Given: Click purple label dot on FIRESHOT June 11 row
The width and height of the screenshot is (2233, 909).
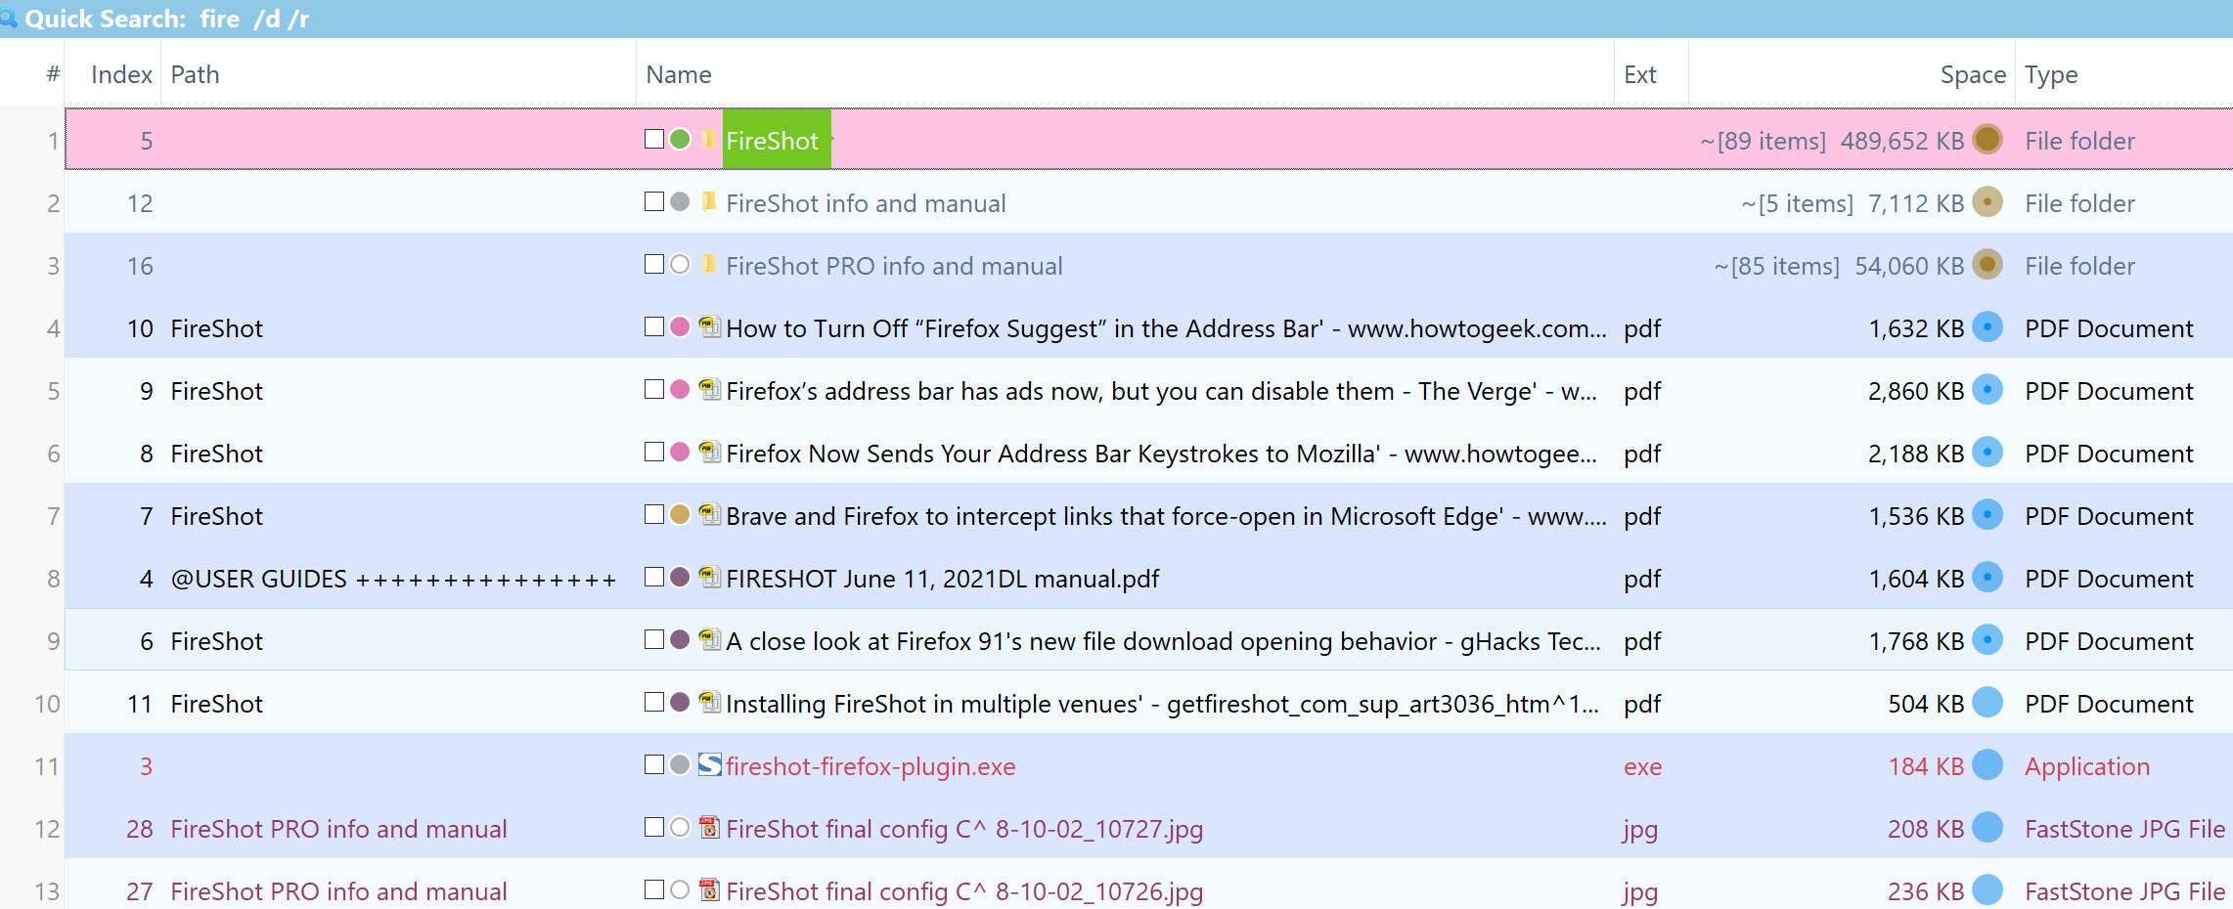Looking at the screenshot, I should click(680, 577).
